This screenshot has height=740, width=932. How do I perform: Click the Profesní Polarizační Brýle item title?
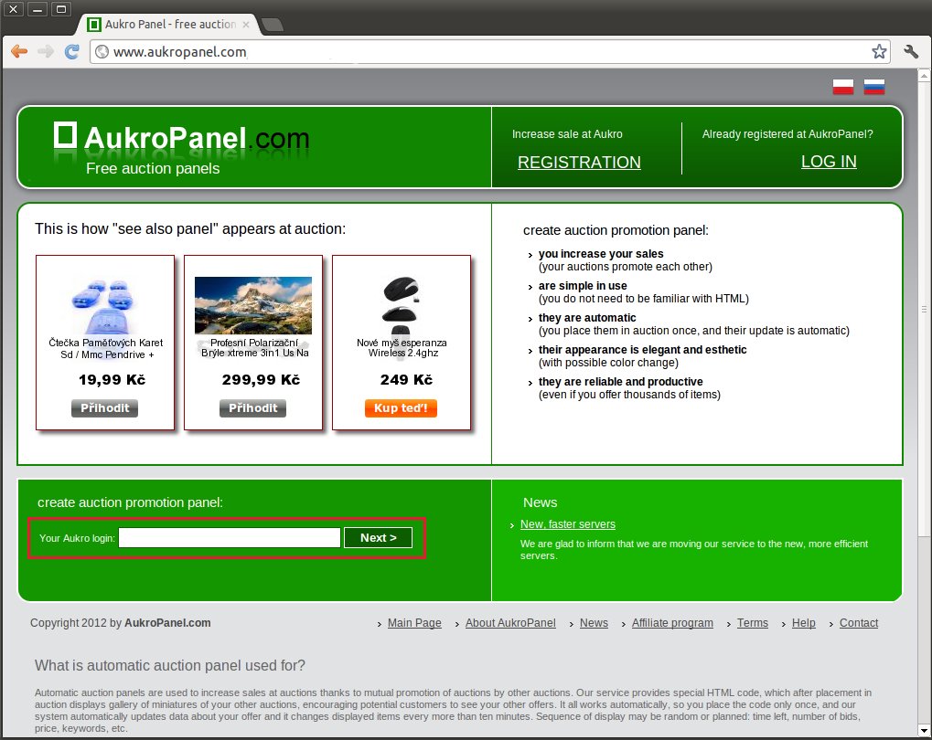tap(254, 348)
